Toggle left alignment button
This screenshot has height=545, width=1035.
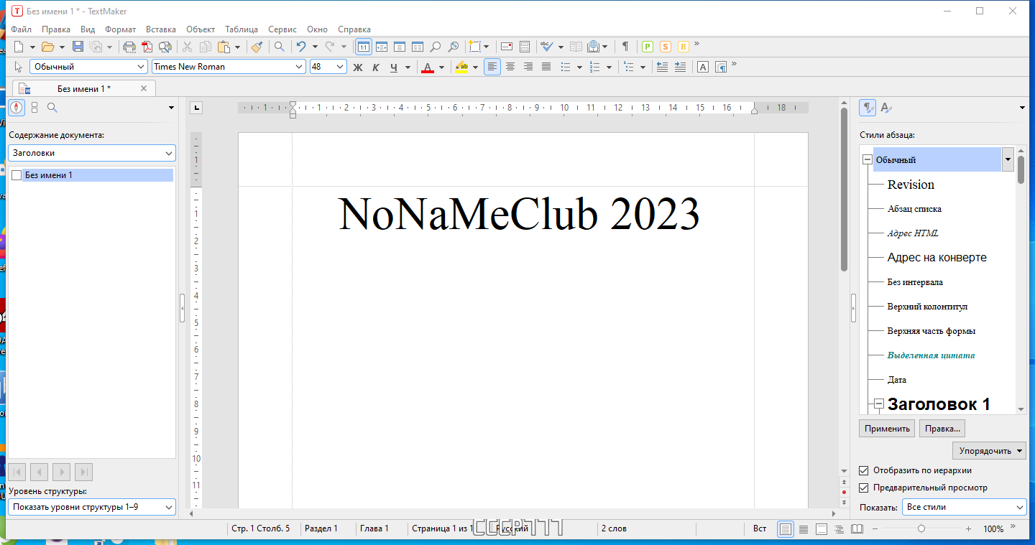[492, 67]
